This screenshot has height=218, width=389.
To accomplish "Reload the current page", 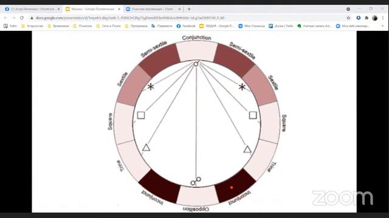I will [x=22, y=18].
